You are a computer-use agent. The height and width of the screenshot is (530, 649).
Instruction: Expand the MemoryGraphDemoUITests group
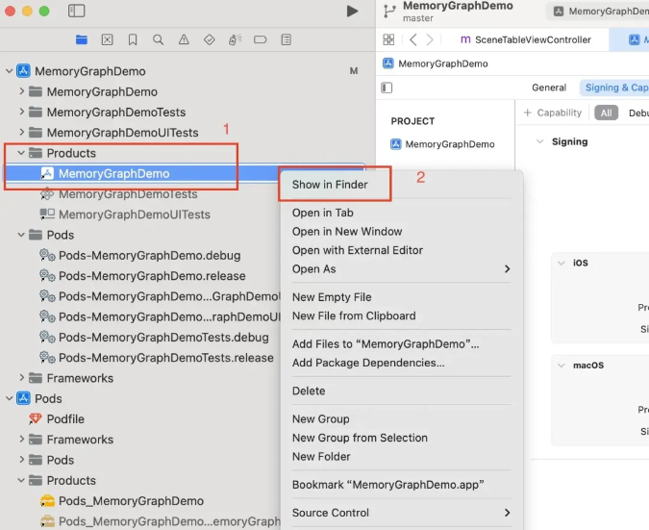(21, 133)
